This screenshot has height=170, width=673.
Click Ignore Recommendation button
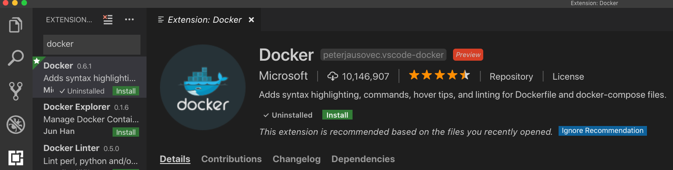pyautogui.click(x=603, y=131)
